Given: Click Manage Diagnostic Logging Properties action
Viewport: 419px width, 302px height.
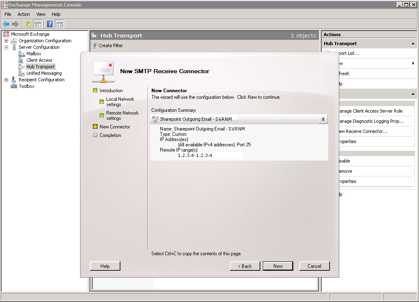Looking at the screenshot, I should coord(371,121).
